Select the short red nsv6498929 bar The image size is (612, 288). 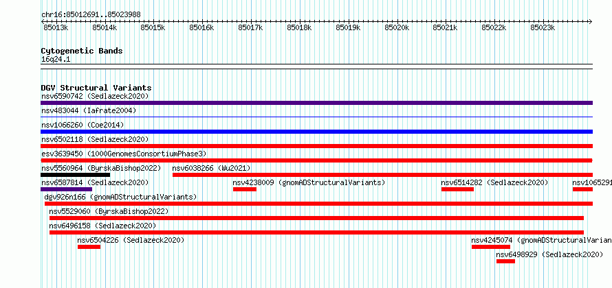tap(506, 261)
